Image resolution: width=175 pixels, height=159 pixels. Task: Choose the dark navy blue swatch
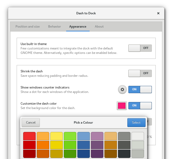(84, 154)
